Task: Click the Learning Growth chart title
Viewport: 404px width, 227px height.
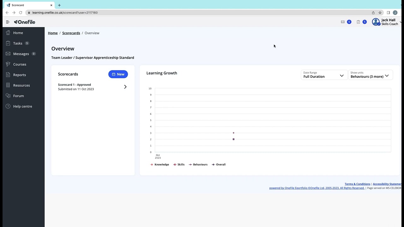Action: point(162,73)
